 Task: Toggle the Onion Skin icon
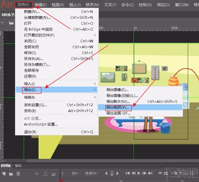tap(175, 173)
